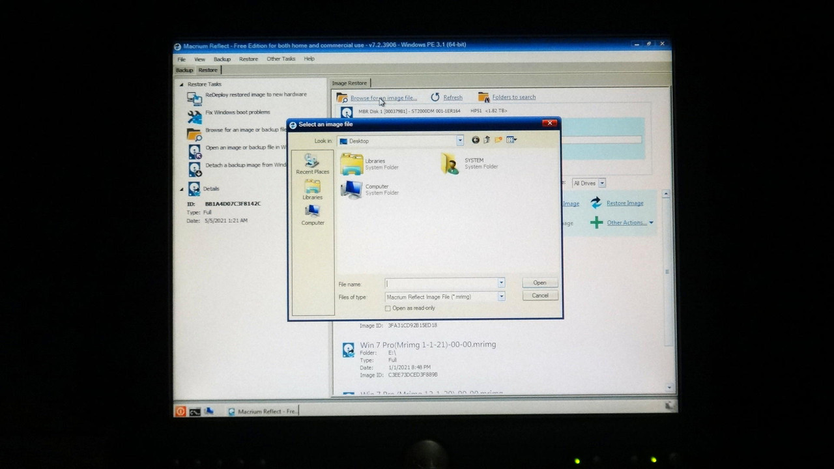Screen dimensions: 834x469
Task: Open the Other Tasks menu
Action: coord(281,59)
